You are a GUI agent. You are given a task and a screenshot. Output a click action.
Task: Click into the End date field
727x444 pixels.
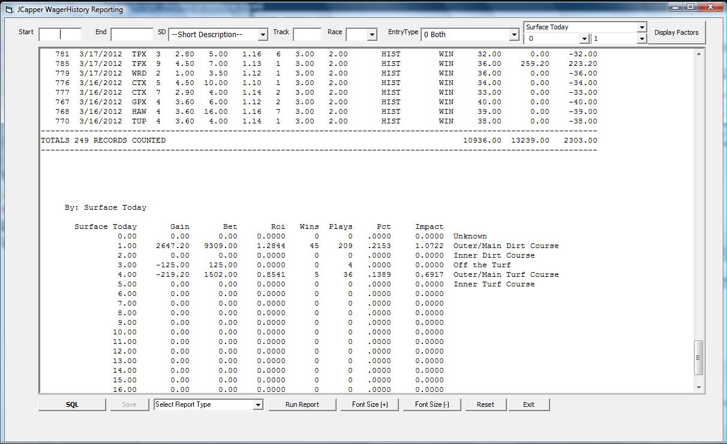click(132, 34)
